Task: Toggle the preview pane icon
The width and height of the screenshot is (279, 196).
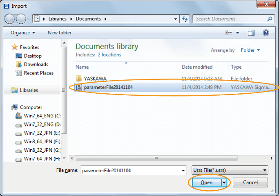Action: tap(251, 33)
